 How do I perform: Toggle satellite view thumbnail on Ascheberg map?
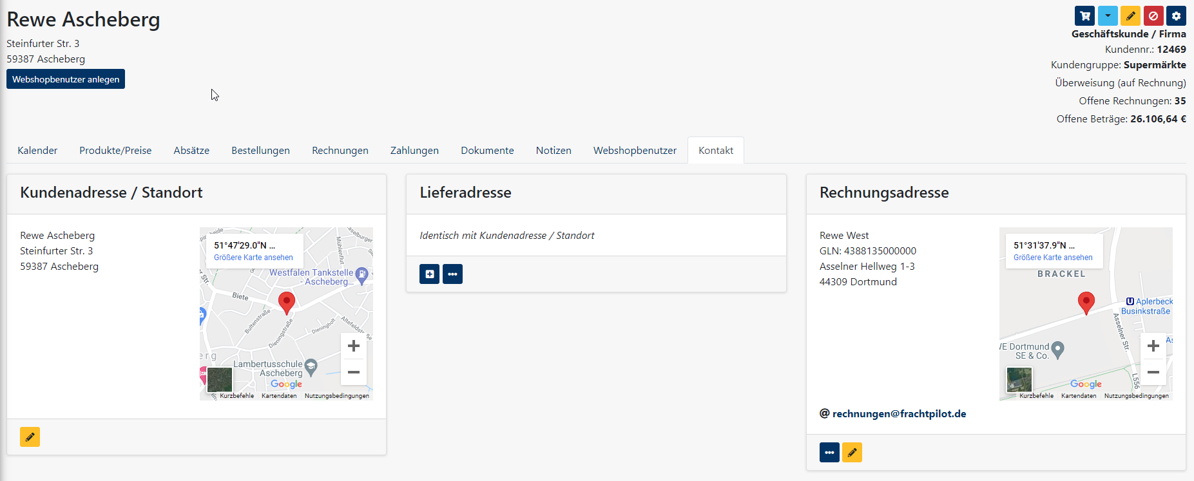220,380
